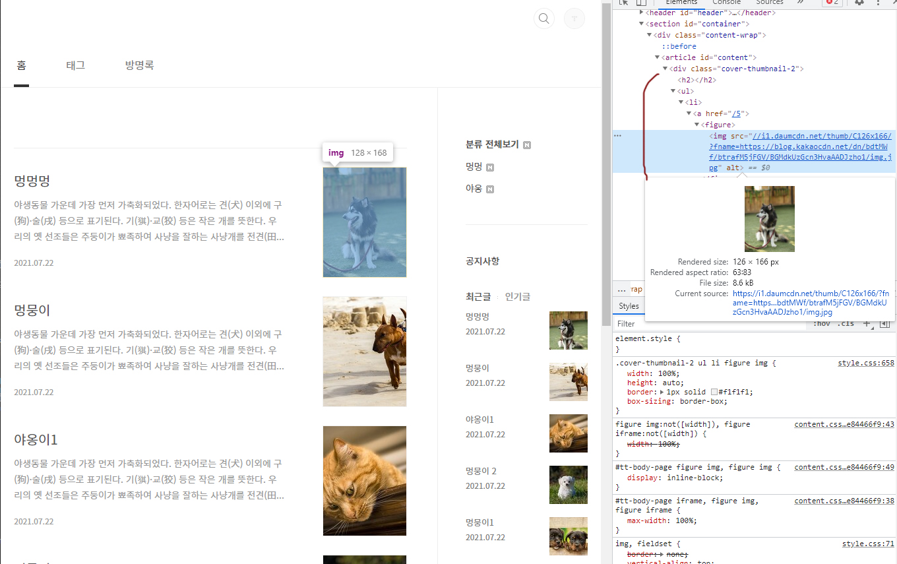Click the #f1f1f1 border color swatch
The height and width of the screenshot is (564, 897).
pos(714,392)
